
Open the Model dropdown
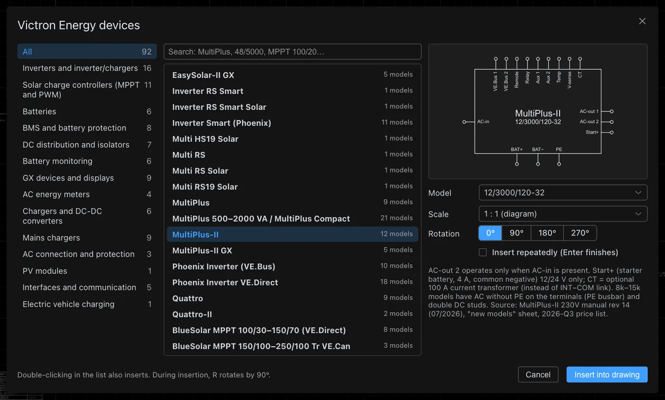(x=563, y=193)
